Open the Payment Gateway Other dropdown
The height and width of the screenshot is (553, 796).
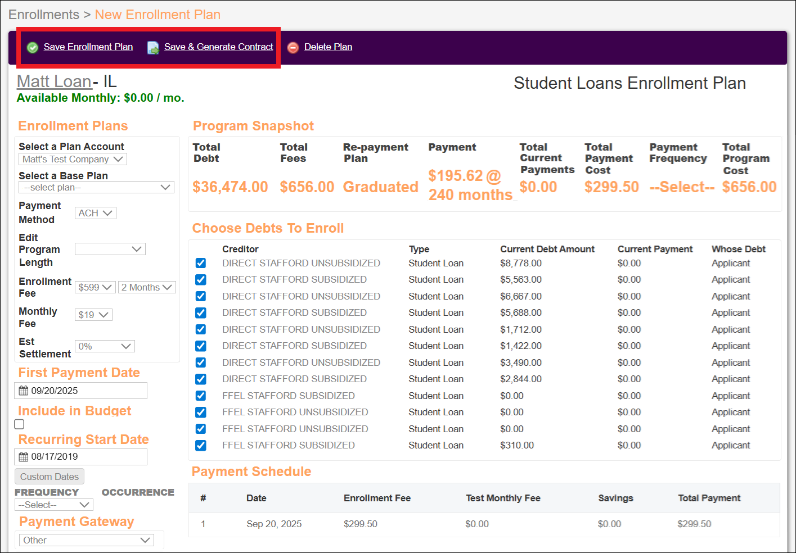[87, 540]
